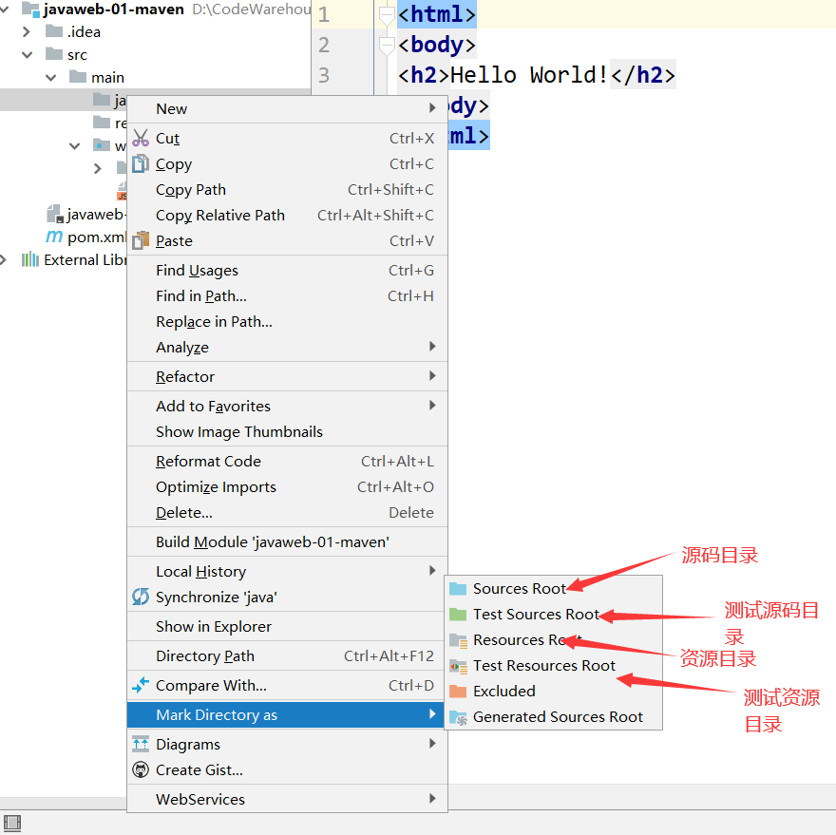Mark directory as Test Sources Root
The height and width of the screenshot is (835, 836).
[554, 615]
